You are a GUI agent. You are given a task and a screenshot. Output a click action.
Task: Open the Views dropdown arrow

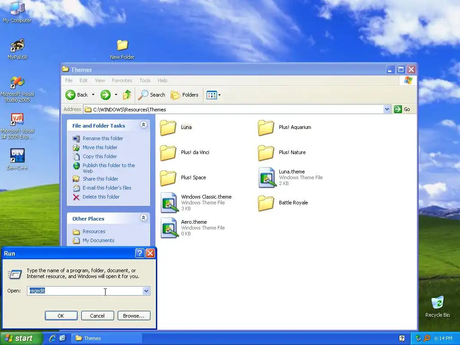[x=219, y=95]
